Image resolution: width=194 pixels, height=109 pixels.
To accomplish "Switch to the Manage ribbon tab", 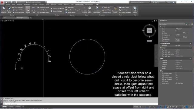I will 53,5.
